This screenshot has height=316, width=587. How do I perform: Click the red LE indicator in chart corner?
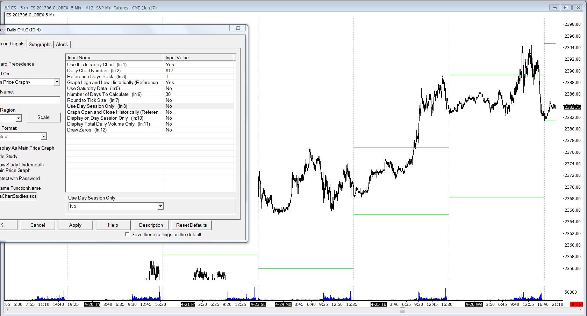[576, 304]
